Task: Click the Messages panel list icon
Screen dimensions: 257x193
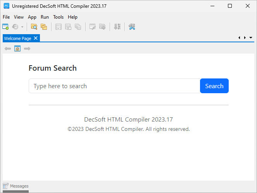Action: pyautogui.click(x=5, y=186)
